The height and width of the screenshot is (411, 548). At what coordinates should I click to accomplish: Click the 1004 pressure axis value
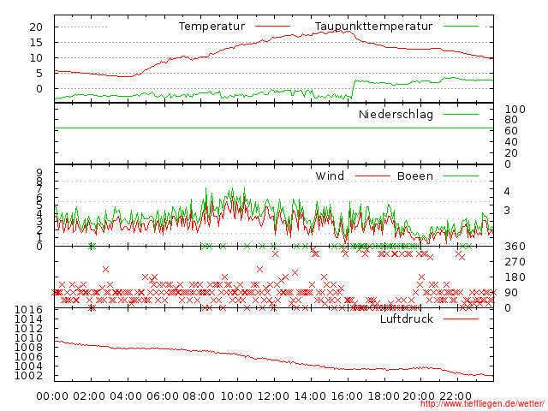tap(28, 366)
